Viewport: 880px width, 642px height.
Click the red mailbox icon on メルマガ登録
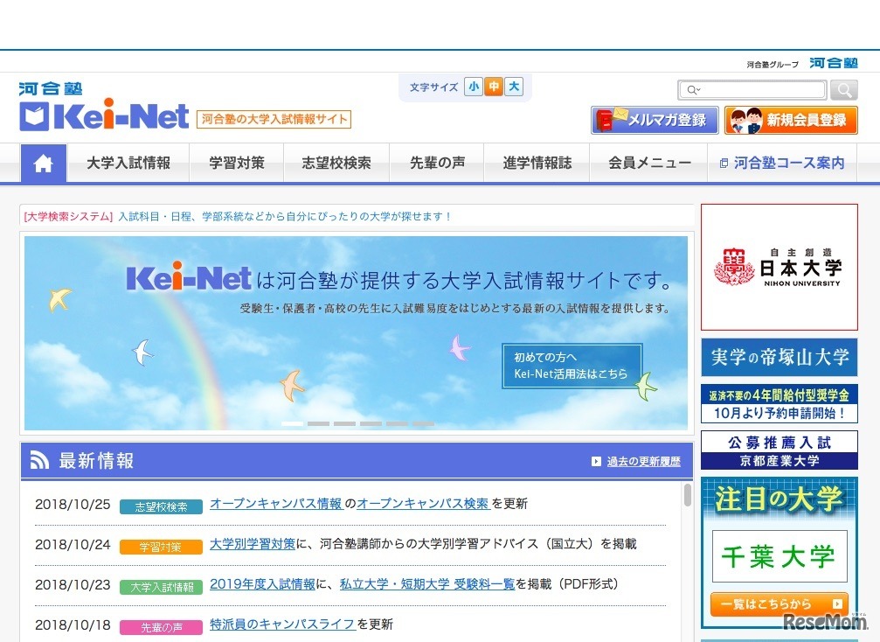pos(605,120)
